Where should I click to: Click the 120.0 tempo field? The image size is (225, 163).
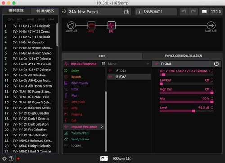tap(216, 12)
